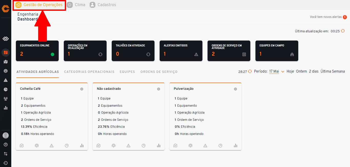Open the Cadastros module
The height and width of the screenshot is (167, 350).
(x=103, y=5)
